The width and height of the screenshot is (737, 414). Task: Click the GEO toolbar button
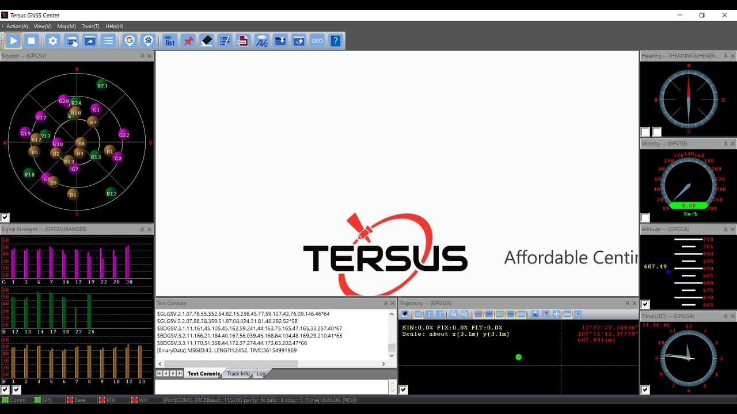click(x=317, y=40)
